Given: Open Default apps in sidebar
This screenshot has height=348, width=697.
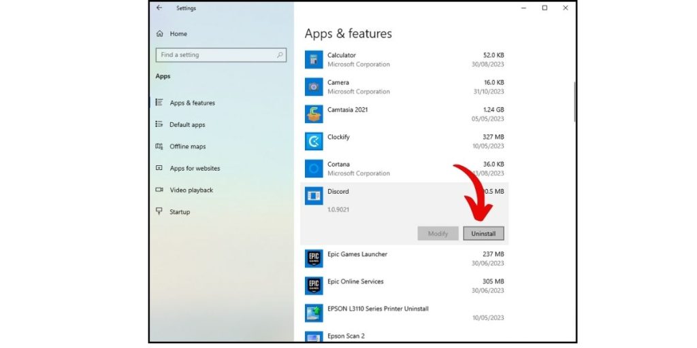Looking at the screenshot, I should pos(187,125).
